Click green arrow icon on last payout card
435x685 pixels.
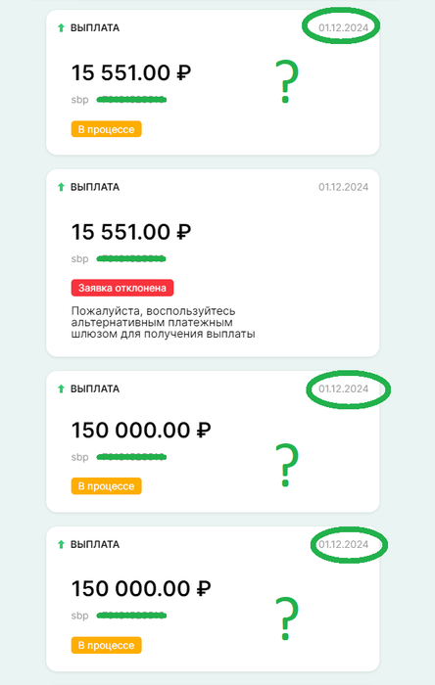tap(61, 544)
